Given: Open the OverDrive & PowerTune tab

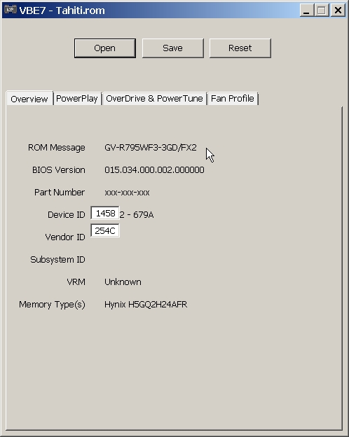Looking at the screenshot, I should click(154, 99).
